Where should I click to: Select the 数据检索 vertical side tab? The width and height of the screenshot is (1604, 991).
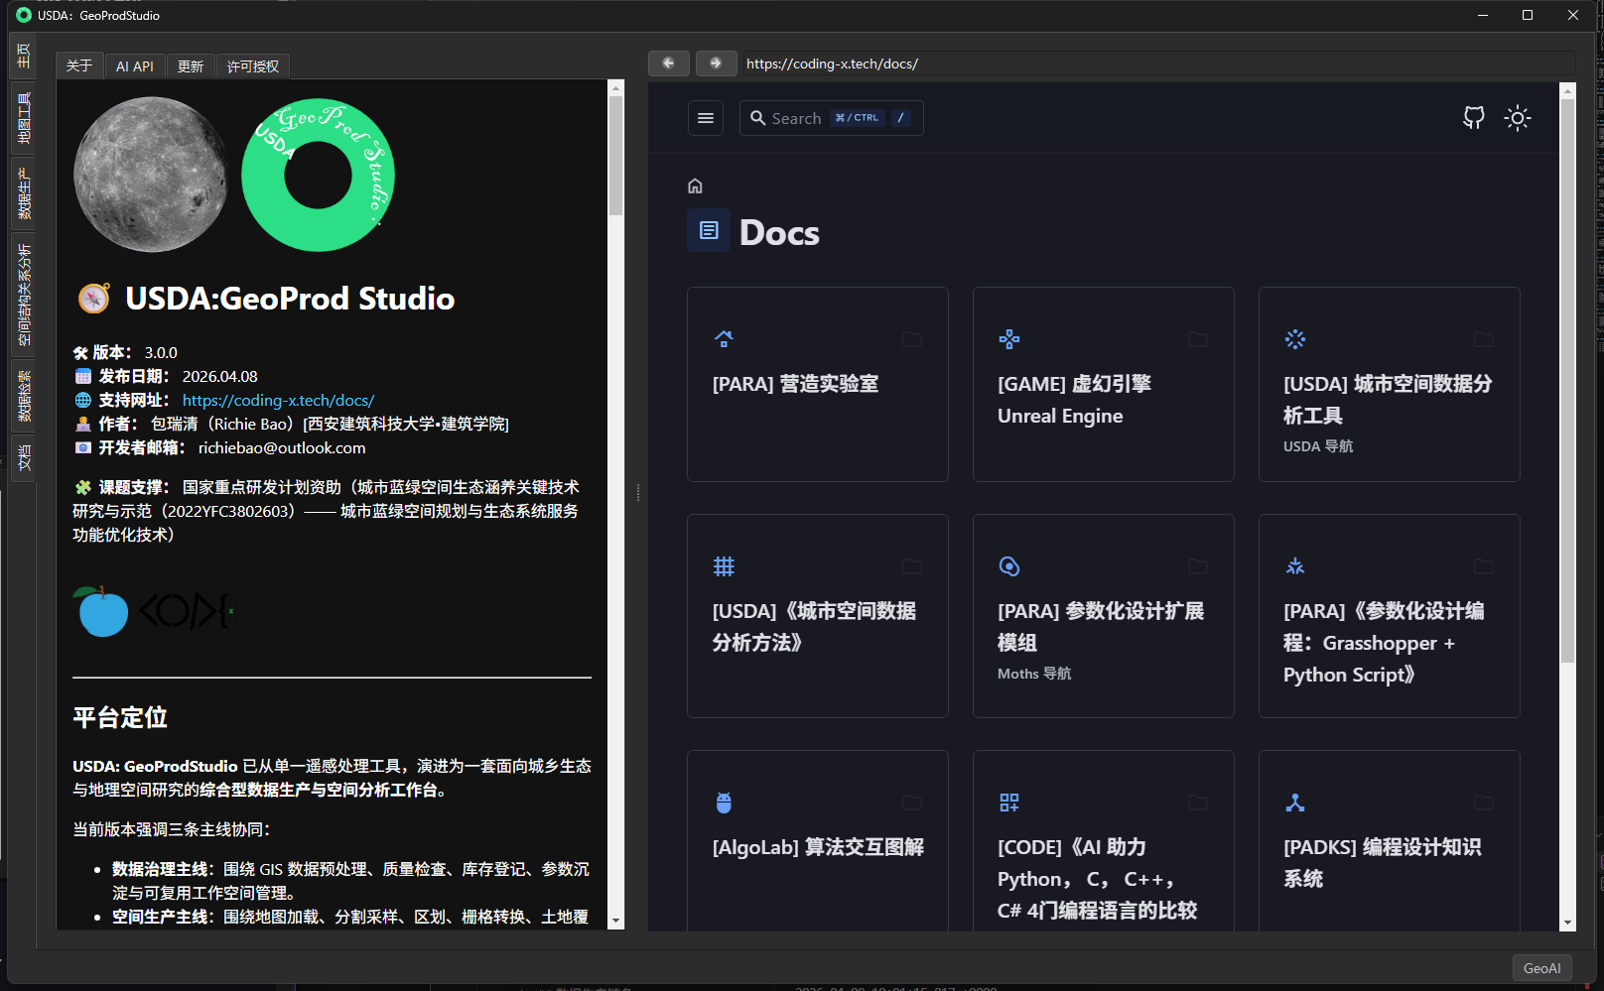[24, 396]
